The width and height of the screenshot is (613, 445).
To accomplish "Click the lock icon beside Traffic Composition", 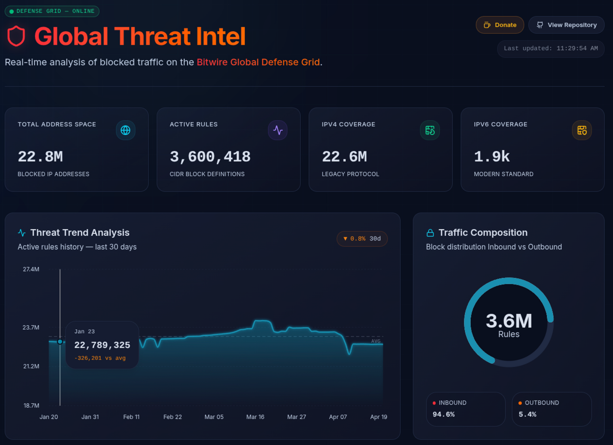I will (x=431, y=232).
